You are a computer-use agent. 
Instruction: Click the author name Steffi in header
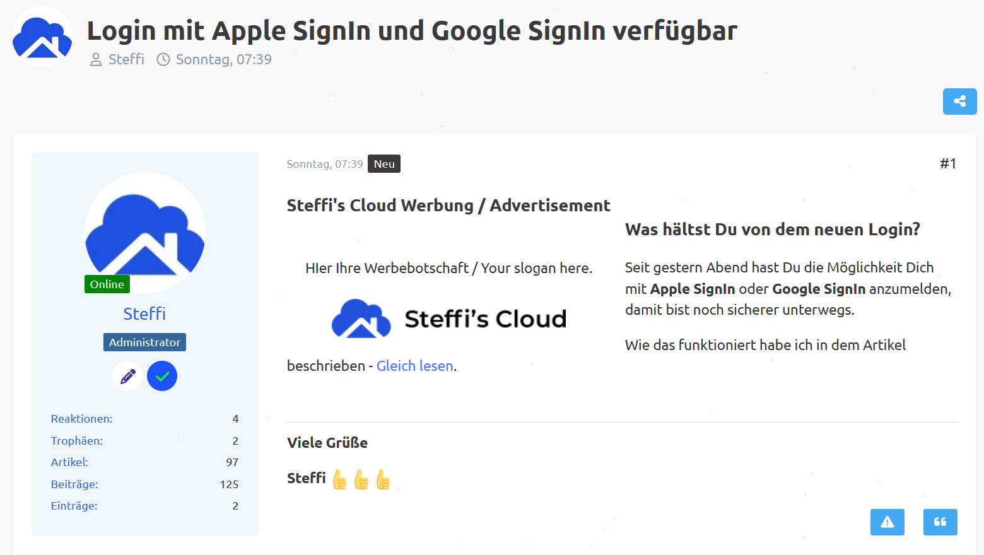pyautogui.click(x=126, y=59)
